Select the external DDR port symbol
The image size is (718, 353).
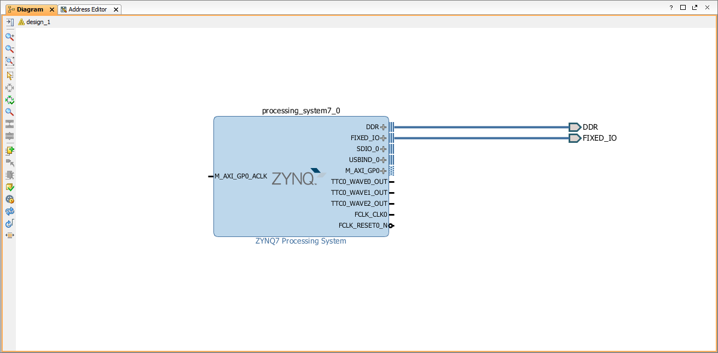tap(575, 127)
